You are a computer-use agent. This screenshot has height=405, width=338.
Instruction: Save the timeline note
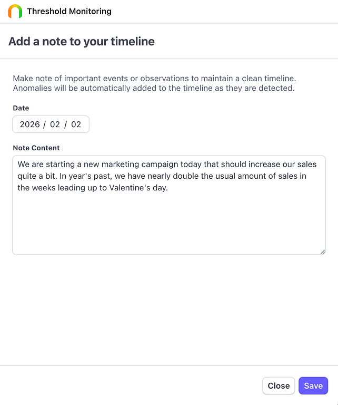(313, 385)
